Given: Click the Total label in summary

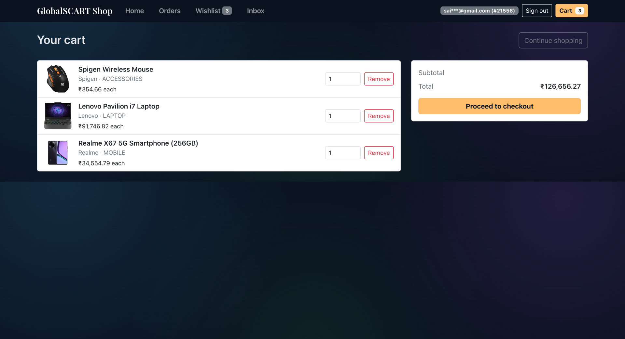Looking at the screenshot, I should pos(426,86).
